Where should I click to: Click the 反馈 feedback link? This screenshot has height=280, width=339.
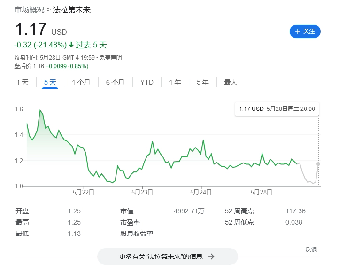(311, 249)
